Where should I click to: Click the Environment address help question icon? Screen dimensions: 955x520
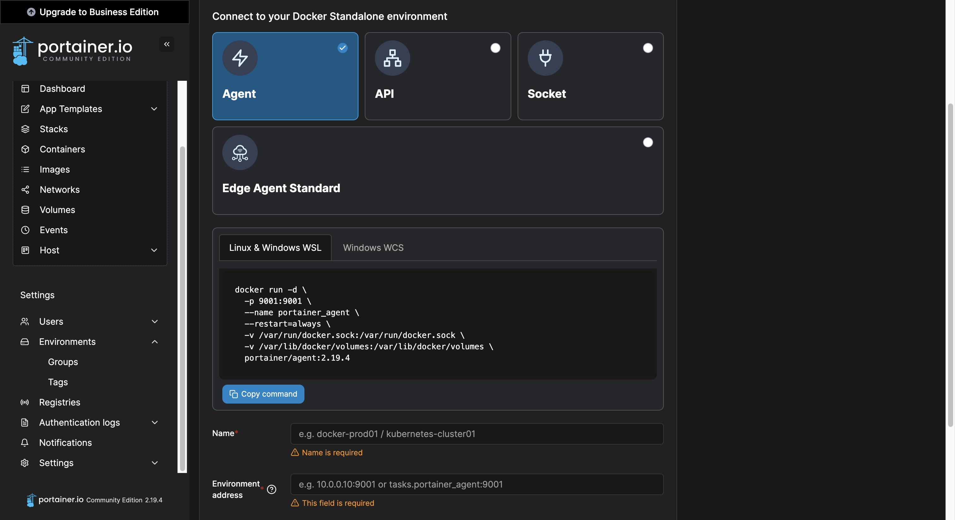[271, 490]
